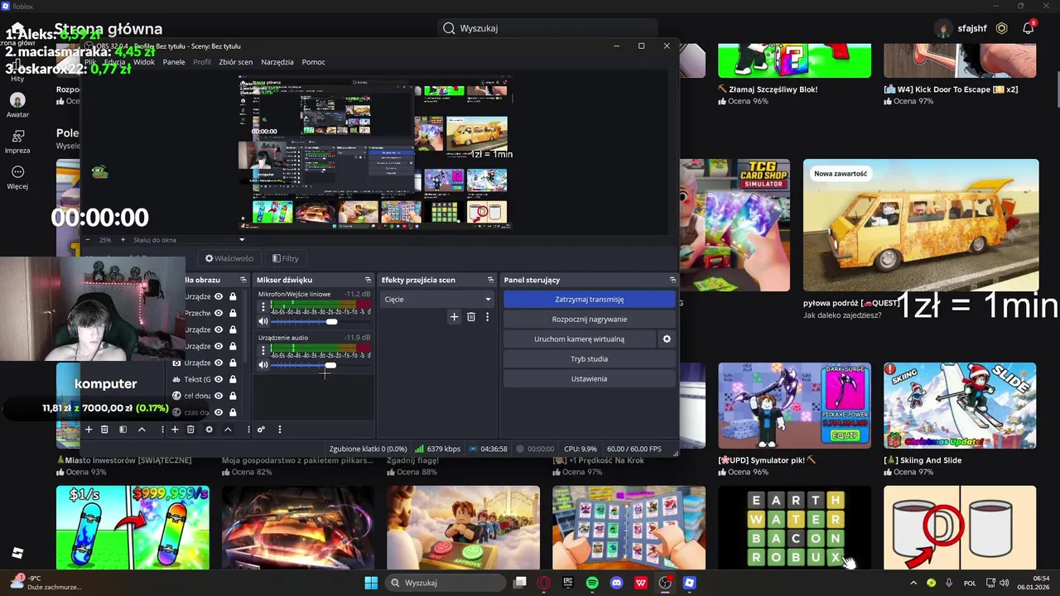
Task: Open Mikrofon/Wejście liniowe three-dot menu
Action: click(x=263, y=307)
